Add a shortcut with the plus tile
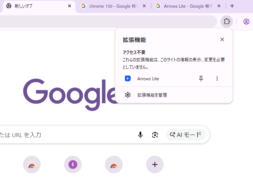253x178 pixels. click(155, 165)
